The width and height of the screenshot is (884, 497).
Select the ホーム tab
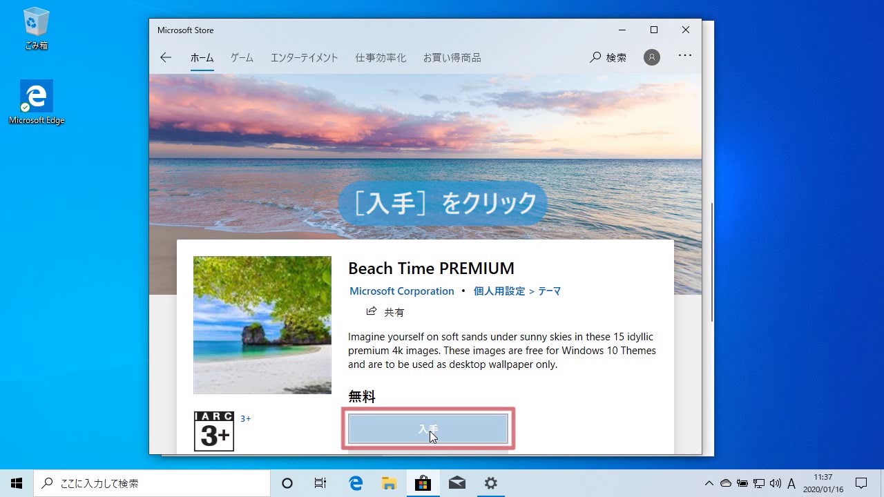pos(202,58)
